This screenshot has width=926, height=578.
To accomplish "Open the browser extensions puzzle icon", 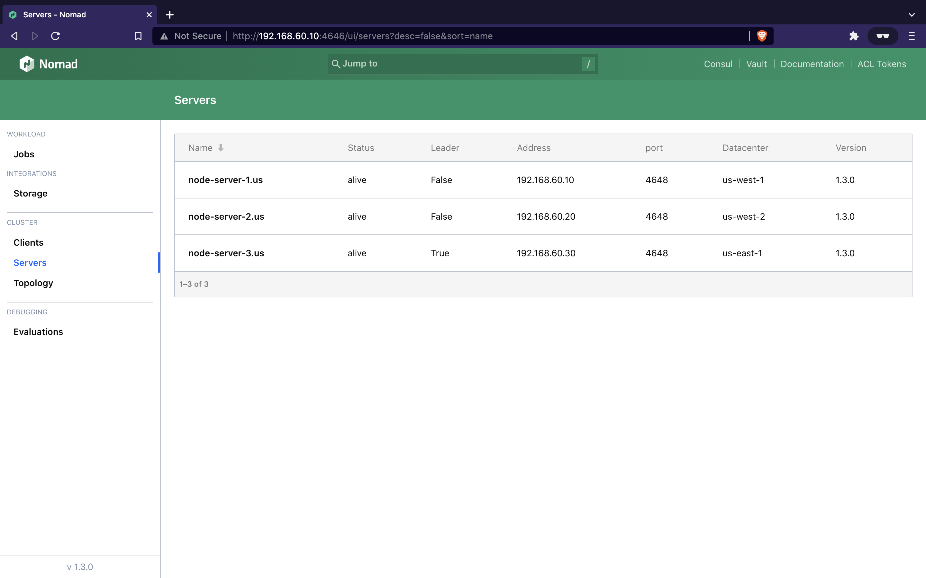I will [x=854, y=36].
